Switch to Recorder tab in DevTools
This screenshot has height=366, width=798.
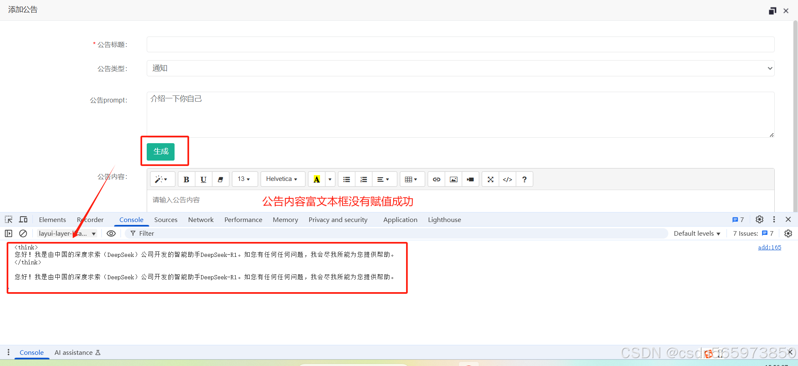(90, 220)
